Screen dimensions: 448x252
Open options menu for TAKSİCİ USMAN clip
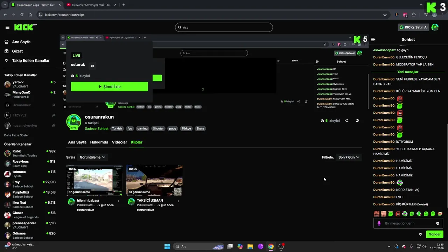(x=178, y=201)
